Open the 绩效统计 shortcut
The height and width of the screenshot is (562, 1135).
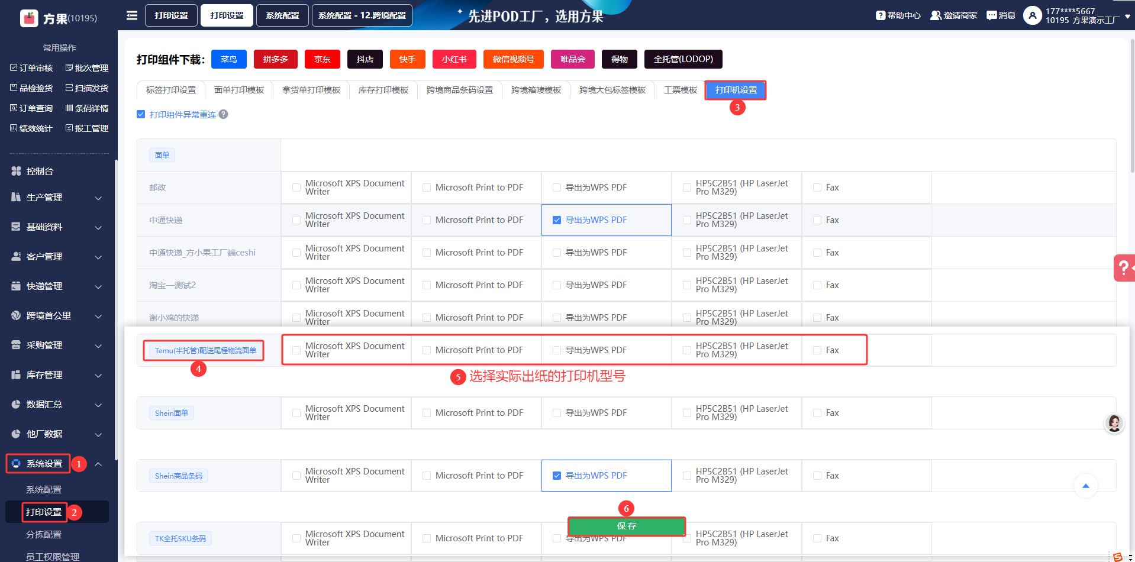pos(31,128)
